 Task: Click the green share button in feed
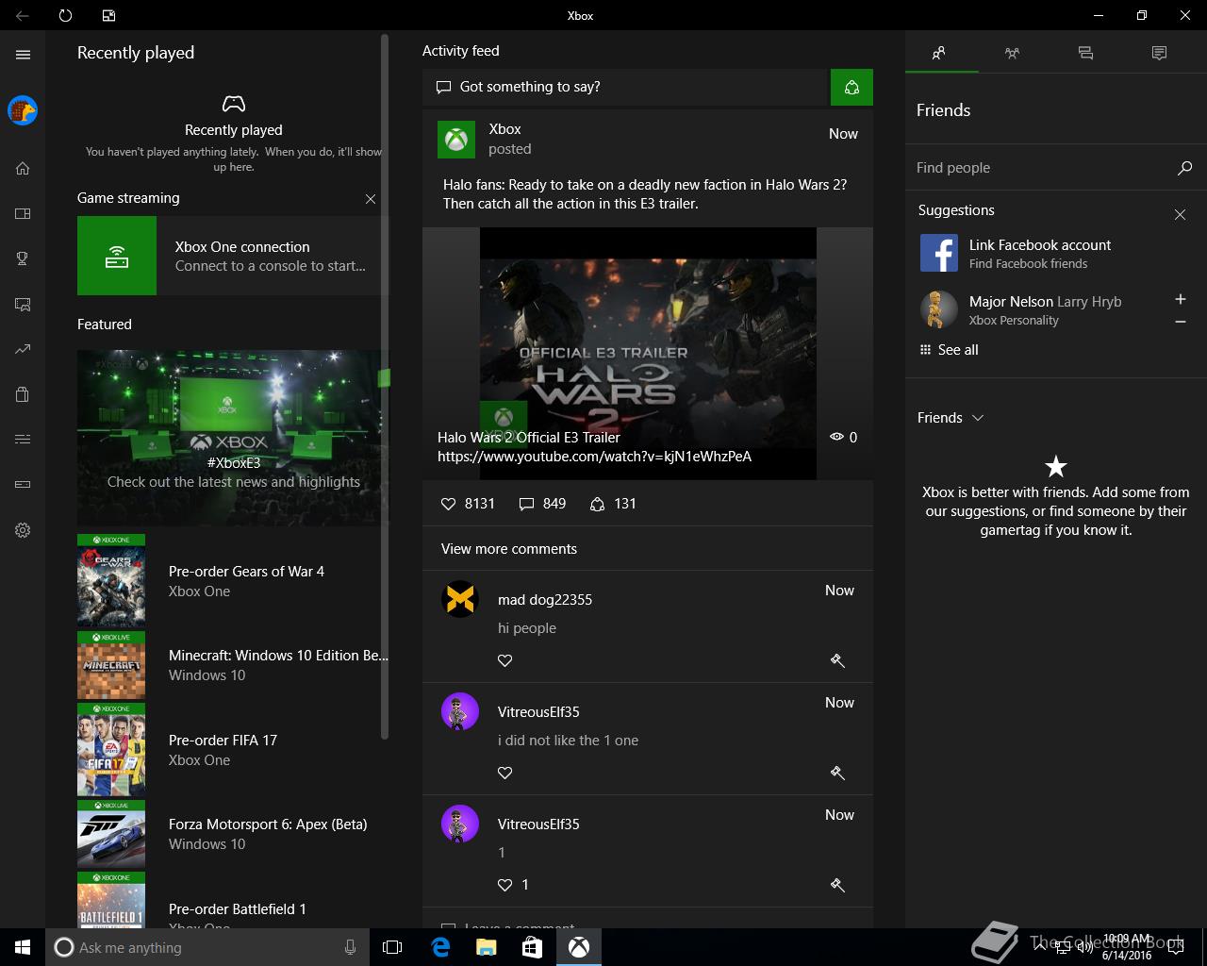click(852, 87)
